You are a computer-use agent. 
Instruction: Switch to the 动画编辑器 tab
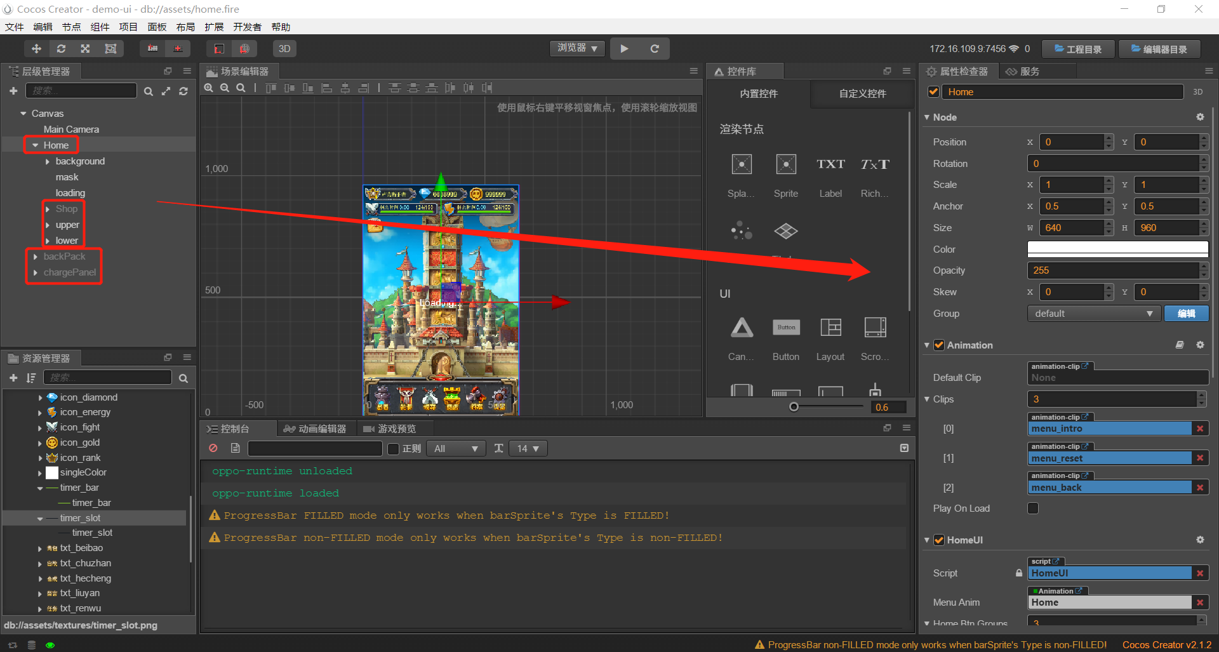pyautogui.click(x=316, y=429)
